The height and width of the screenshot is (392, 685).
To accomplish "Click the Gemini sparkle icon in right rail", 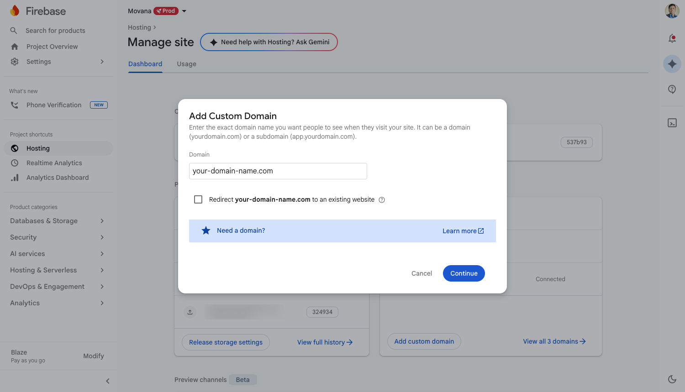I will (672, 64).
